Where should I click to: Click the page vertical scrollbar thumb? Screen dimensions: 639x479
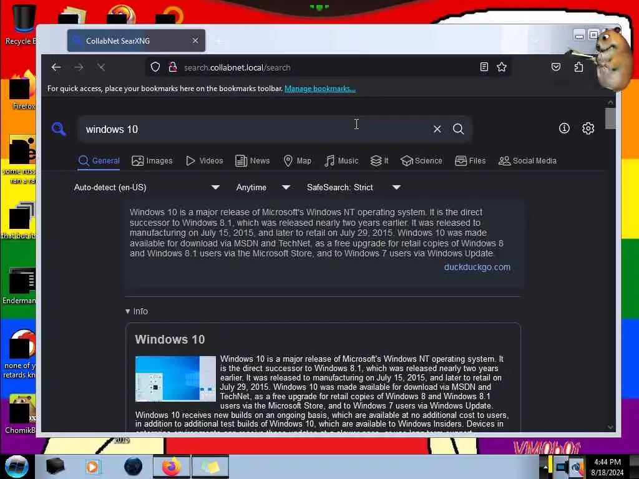click(x=610, y=119)
